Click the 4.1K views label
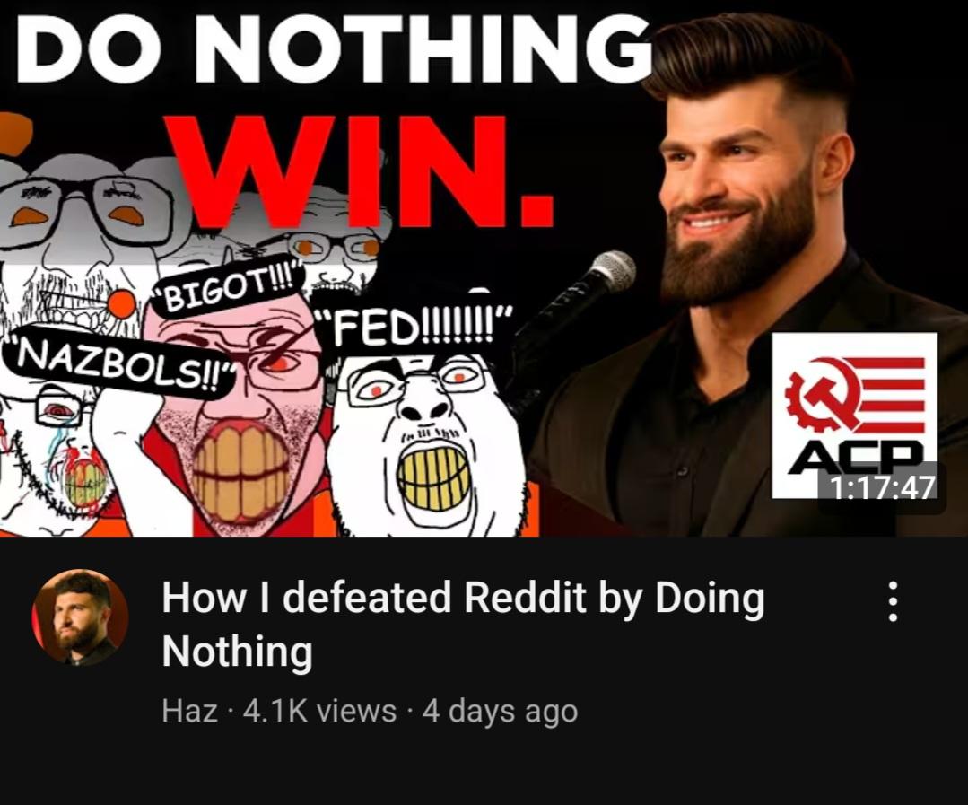 click(319, 711)
